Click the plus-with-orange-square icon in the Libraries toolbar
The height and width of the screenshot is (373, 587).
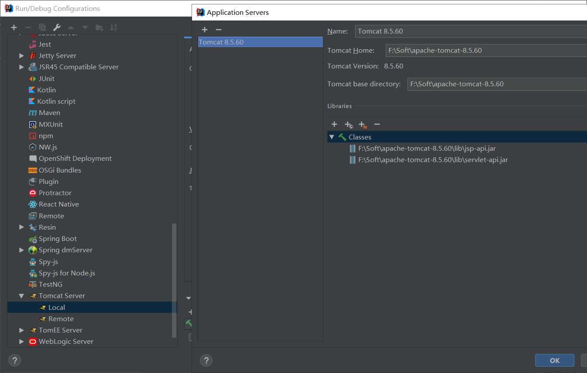pos(363,125)
